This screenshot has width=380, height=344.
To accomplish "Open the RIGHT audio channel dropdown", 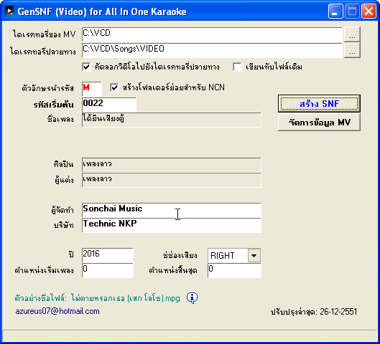I will (x=254, y=256).
